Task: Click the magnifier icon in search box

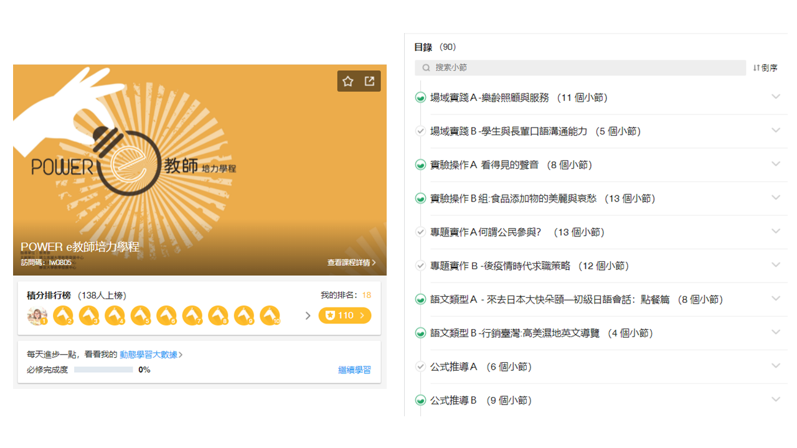Action: click(x=427, y=68)
